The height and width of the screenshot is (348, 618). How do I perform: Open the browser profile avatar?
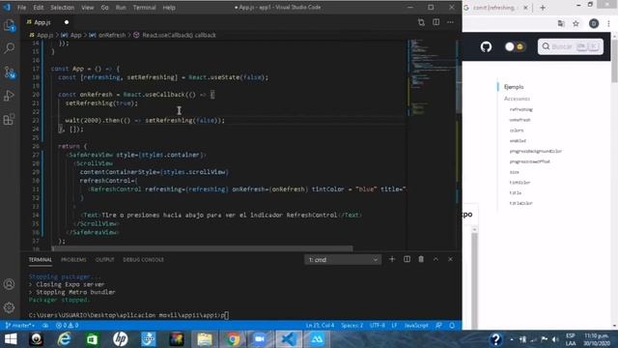pyautogui.click(x=594, y=23)
